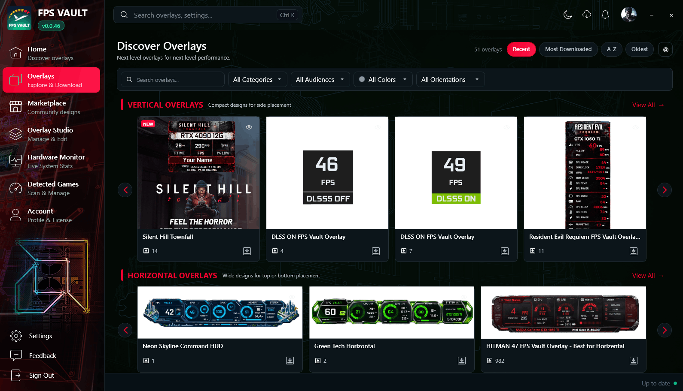Download HITMAN 47 FPS Vault overlay

[x=634, y=361]
